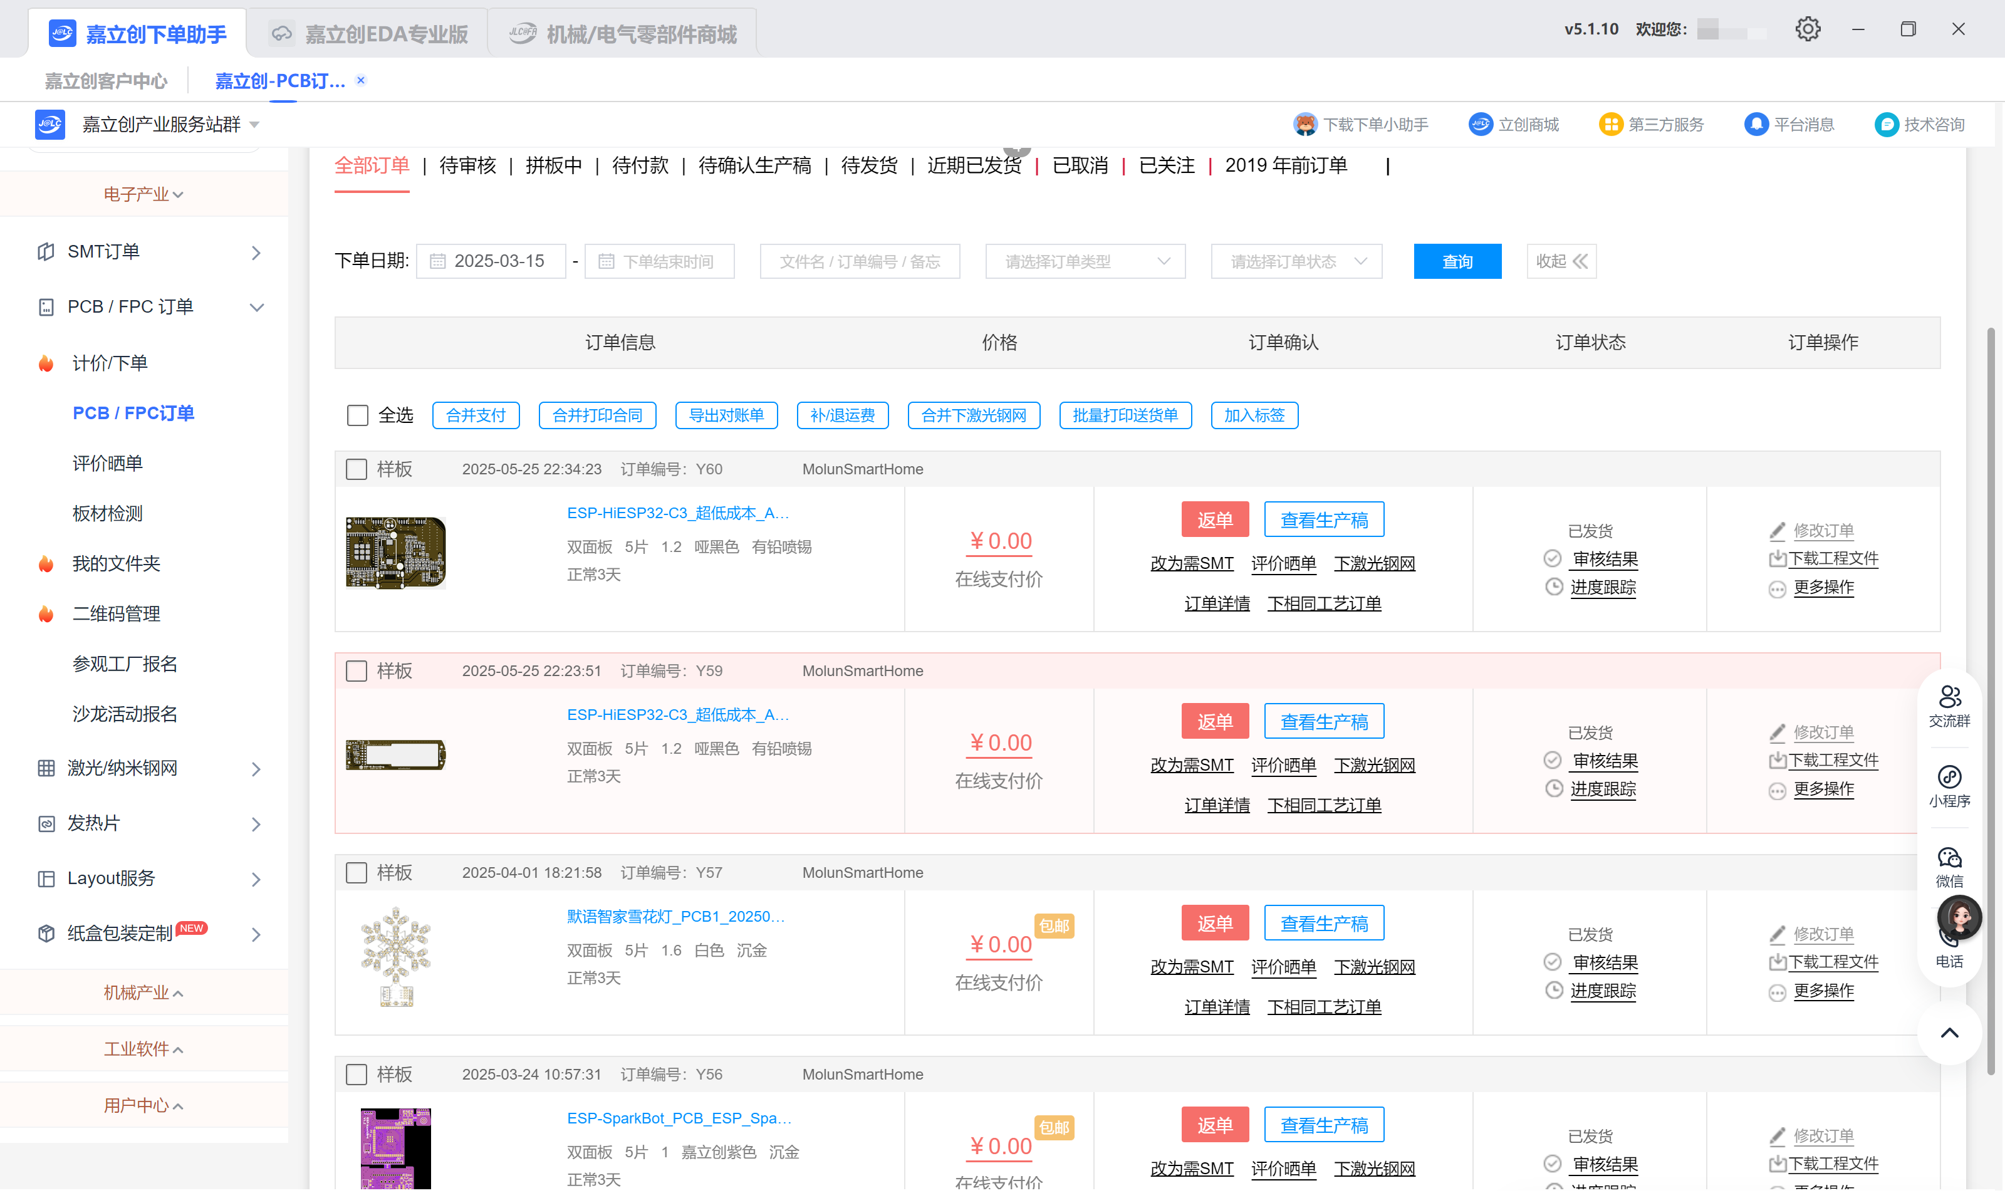Open 平台消息 notification bell
This screenshot has height=1193, width=2005.
pos(1756,124)
